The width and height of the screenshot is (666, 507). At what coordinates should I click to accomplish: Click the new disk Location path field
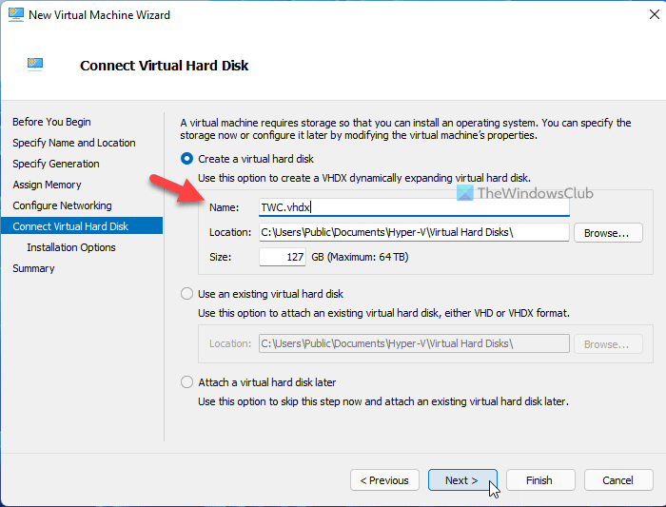[x=413, y=232]
